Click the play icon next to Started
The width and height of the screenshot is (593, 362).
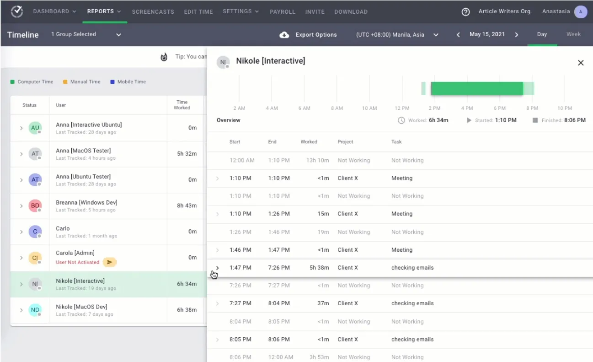[x=469, y=120]
